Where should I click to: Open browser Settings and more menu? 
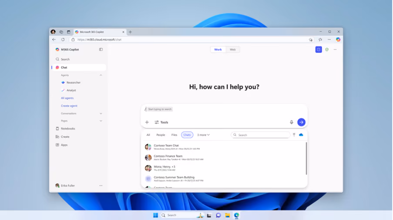329,39
